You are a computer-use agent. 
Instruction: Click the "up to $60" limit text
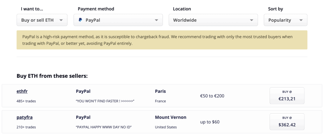[210, 122]
